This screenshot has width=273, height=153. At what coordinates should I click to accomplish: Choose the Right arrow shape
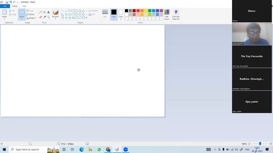click(x=76, y=14)
